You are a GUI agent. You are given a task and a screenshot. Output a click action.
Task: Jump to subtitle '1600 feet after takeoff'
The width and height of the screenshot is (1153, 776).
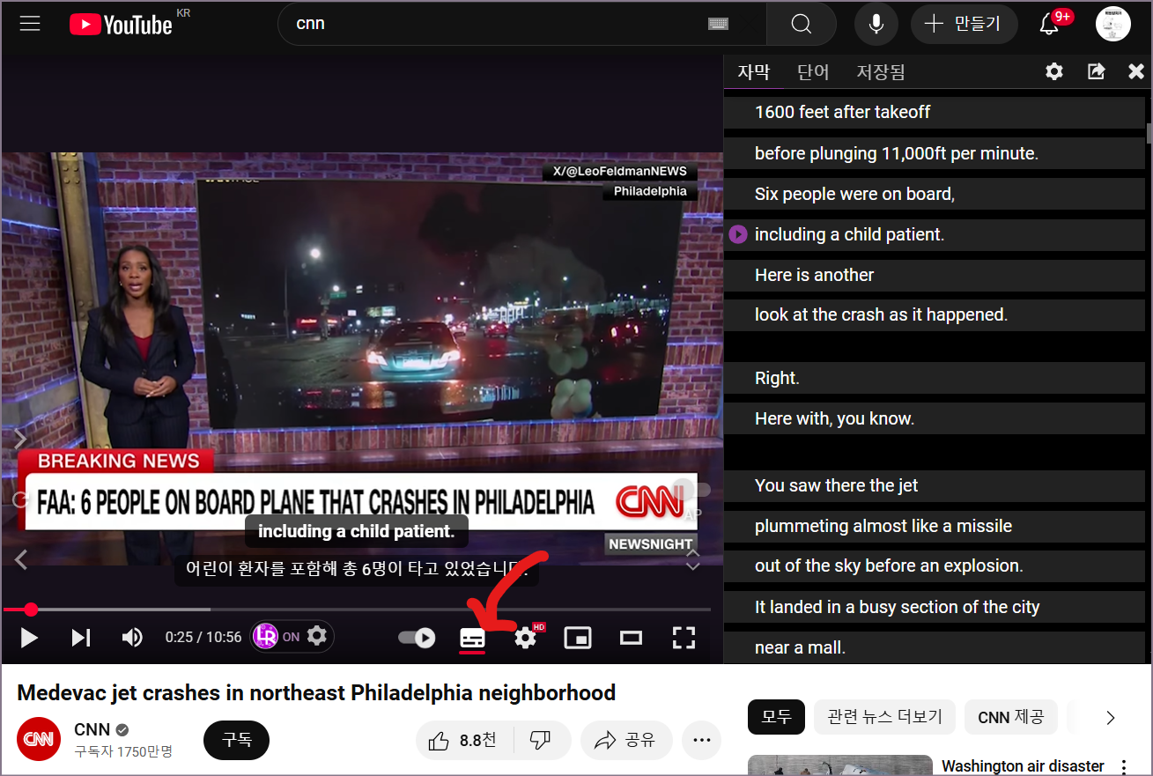click(x=935, y=112)
